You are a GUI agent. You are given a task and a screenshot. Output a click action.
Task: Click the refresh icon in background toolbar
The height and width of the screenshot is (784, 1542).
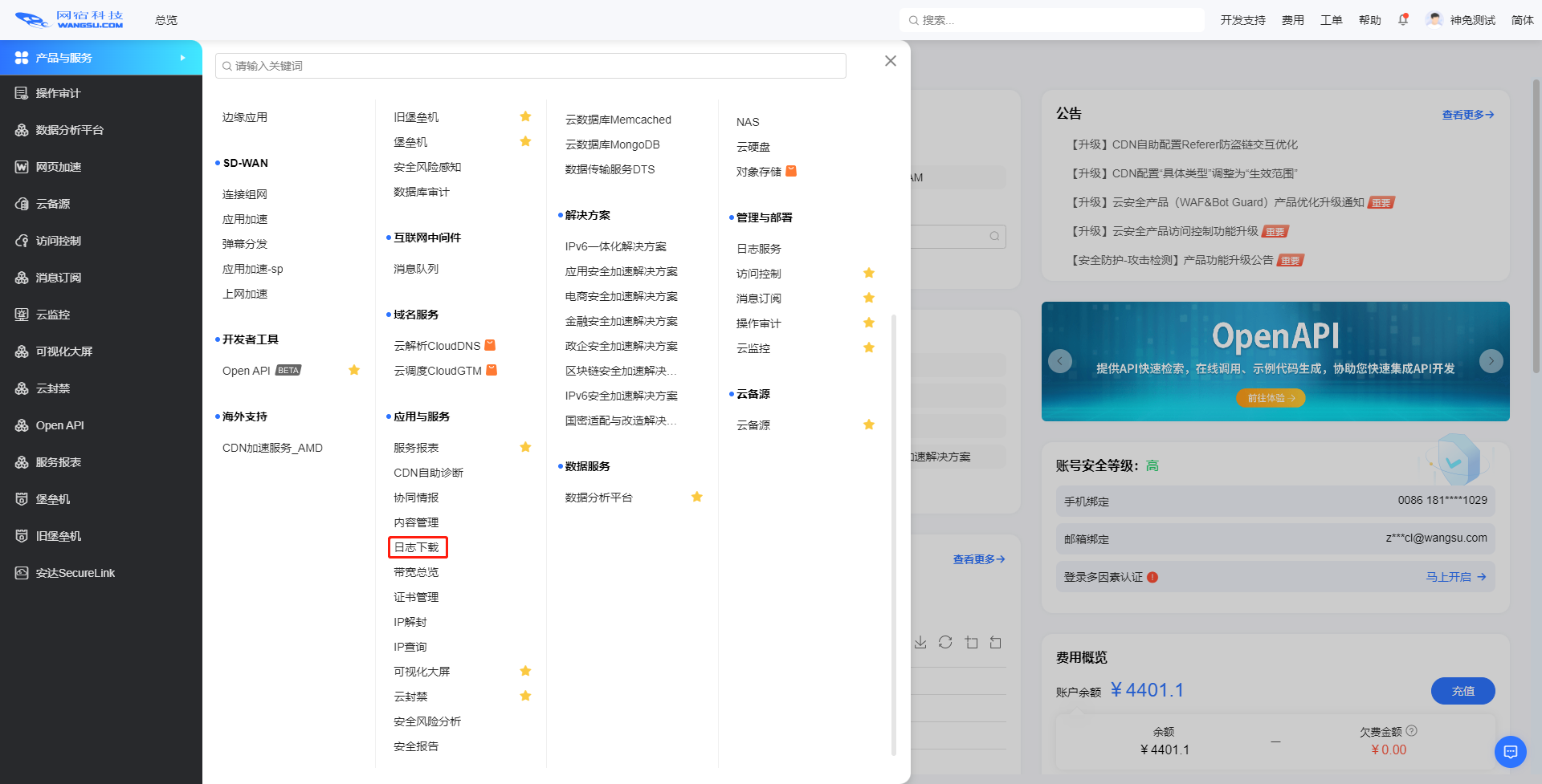pyautogui.click(x=945, y=642)
